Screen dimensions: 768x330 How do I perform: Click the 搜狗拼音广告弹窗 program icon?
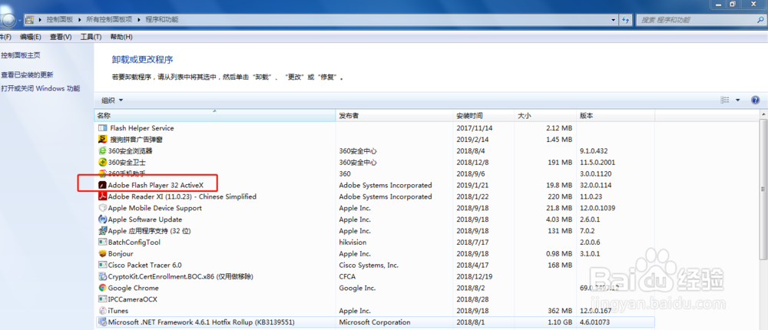tap(102, 140)
